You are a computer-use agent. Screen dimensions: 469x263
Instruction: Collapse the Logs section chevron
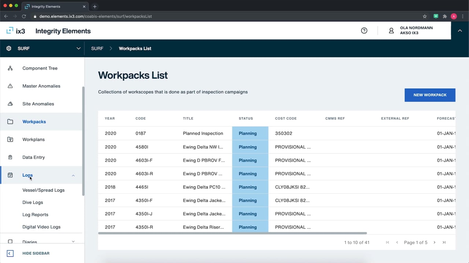(x=73, y=175)
